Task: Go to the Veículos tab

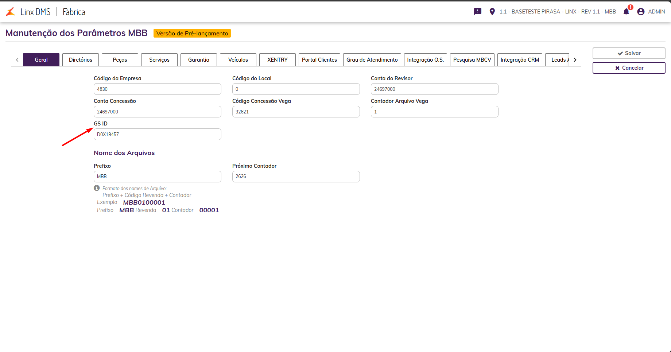Action: [238, 60]
